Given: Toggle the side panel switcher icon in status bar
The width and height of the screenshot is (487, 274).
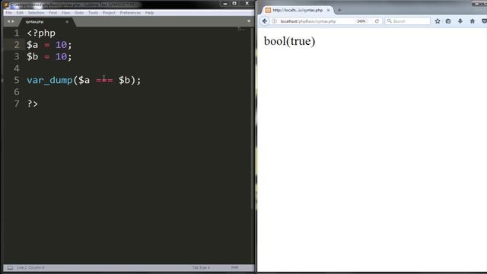Looking at the screenshot, I should point(10,267).
